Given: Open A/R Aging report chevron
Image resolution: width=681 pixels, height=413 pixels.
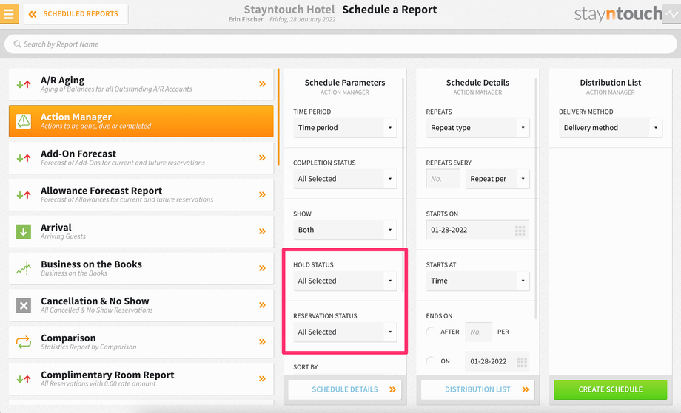Looking at the screenshot, I should 262,84.
